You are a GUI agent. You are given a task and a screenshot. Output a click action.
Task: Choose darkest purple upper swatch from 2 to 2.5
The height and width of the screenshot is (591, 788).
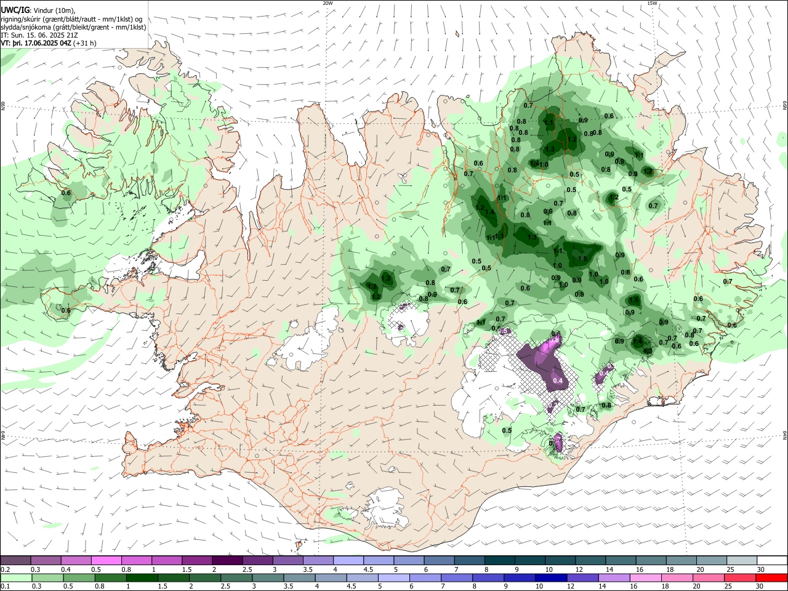(227, 561)
